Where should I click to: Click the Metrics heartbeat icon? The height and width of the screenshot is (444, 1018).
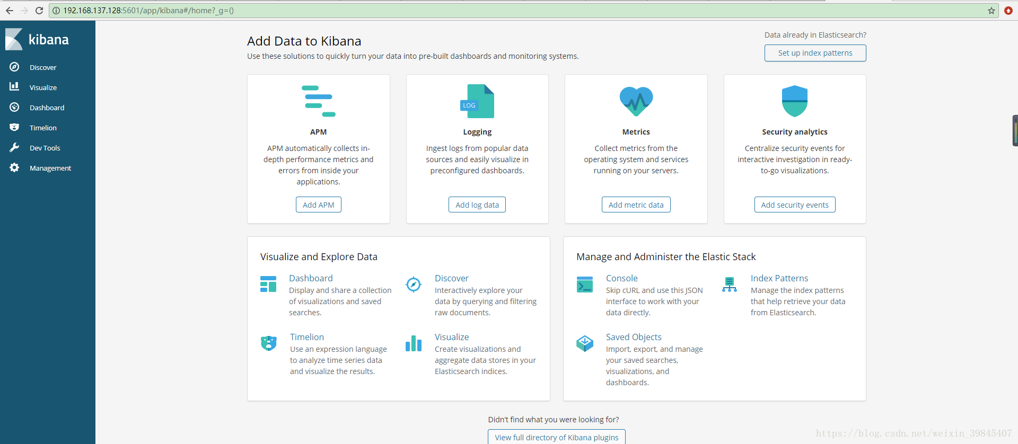coord(636,101)
